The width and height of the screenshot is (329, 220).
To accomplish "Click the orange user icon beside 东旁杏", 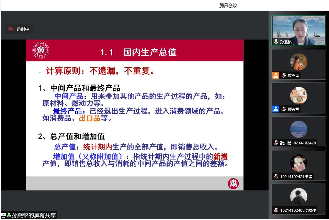I will click(x=276, y=75).
